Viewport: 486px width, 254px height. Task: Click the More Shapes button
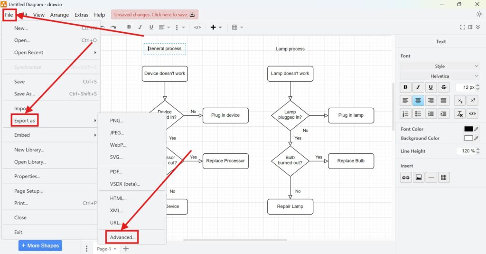click(40, 245)
